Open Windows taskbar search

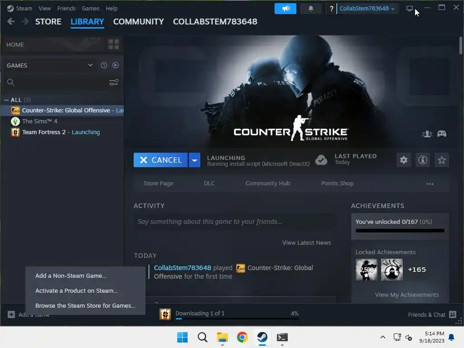[x=203, y=337]
